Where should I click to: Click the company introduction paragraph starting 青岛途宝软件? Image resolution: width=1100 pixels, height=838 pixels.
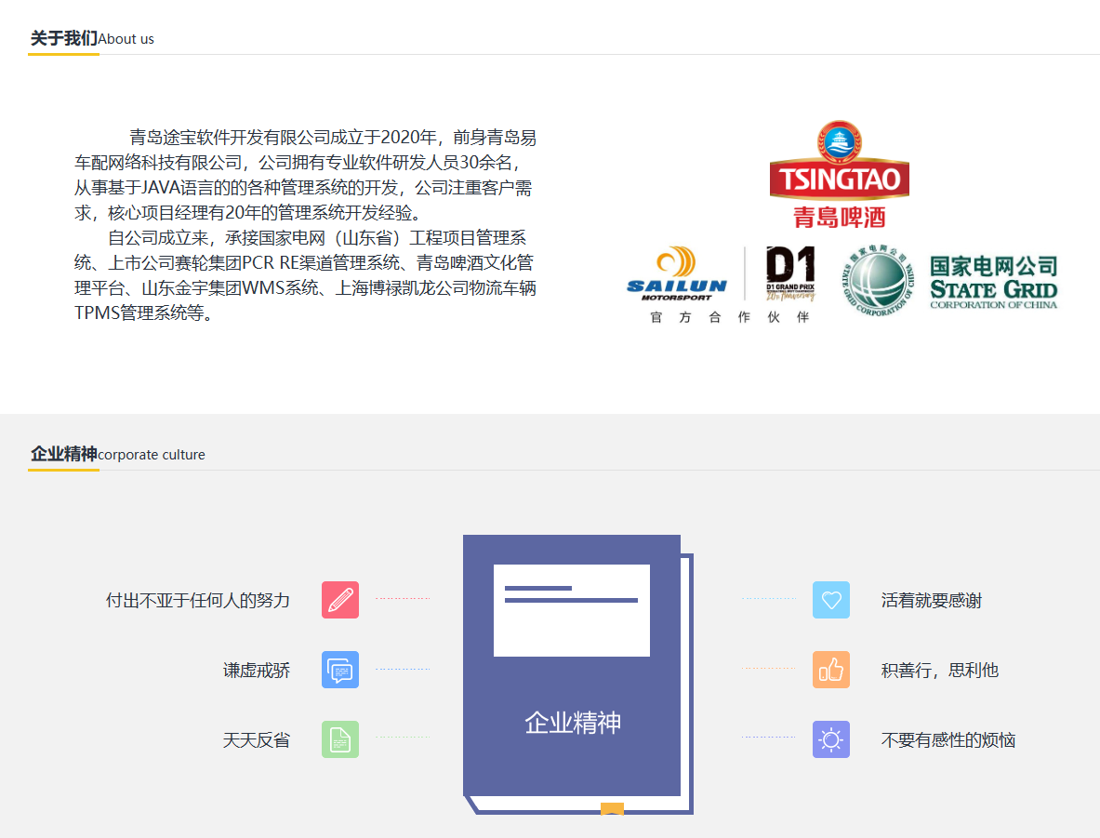tap(305, 175)
